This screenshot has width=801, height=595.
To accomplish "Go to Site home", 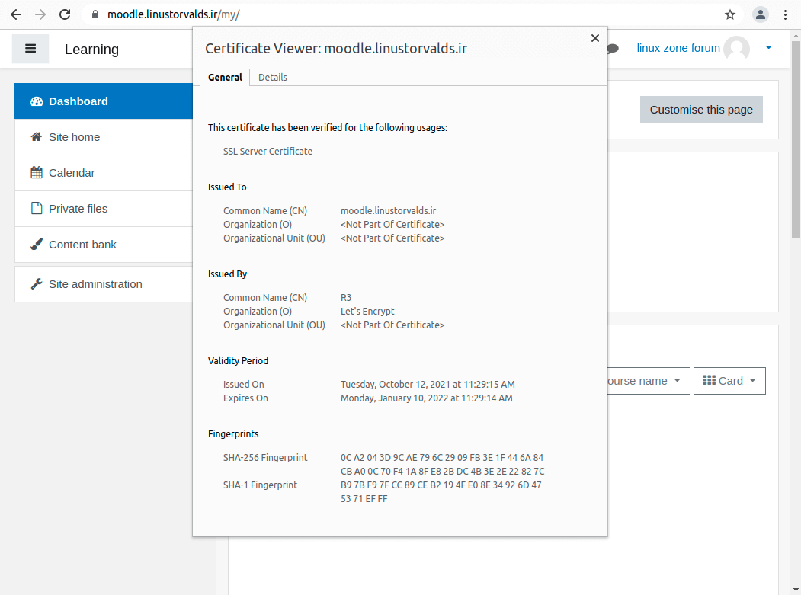I will click(x=104, y=137).
